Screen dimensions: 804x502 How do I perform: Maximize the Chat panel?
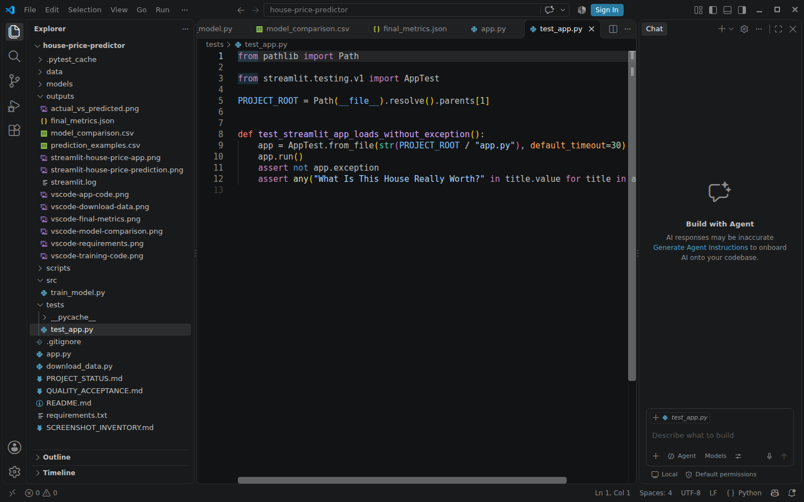pyautogui.click(x=778, y=29)
